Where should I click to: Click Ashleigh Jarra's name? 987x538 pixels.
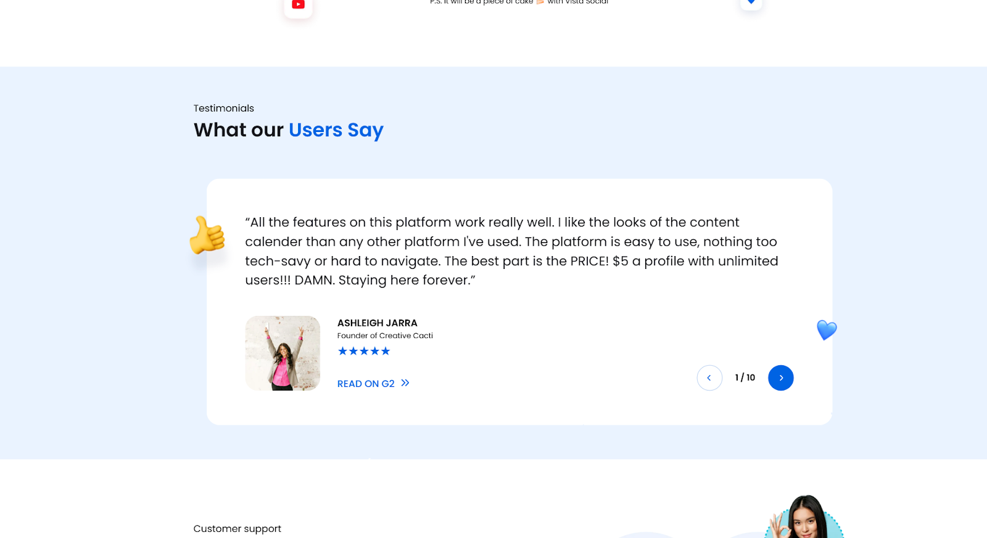(377, 323)
